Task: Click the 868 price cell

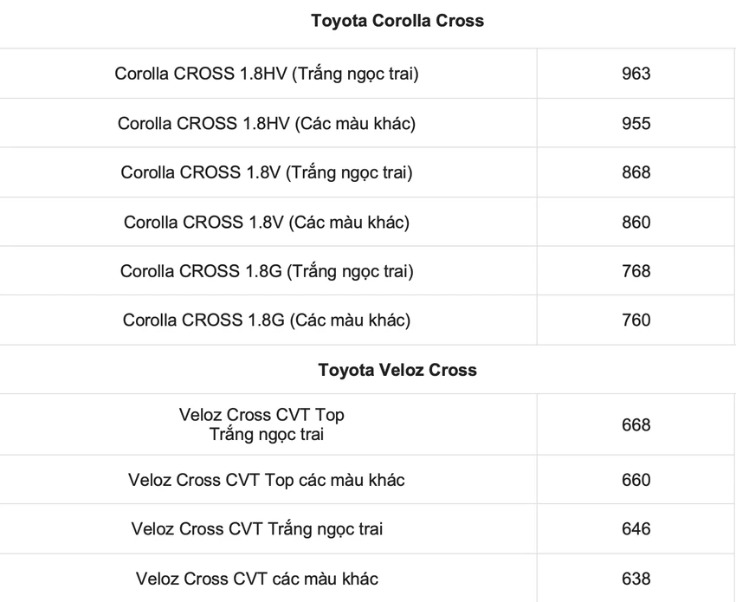Action: 636,172
